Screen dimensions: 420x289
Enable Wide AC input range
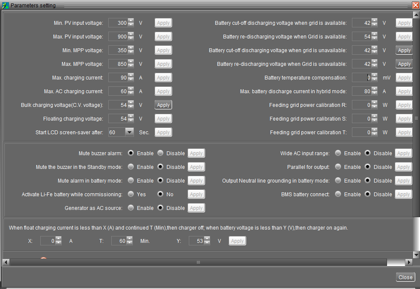[x=338, y=153]
